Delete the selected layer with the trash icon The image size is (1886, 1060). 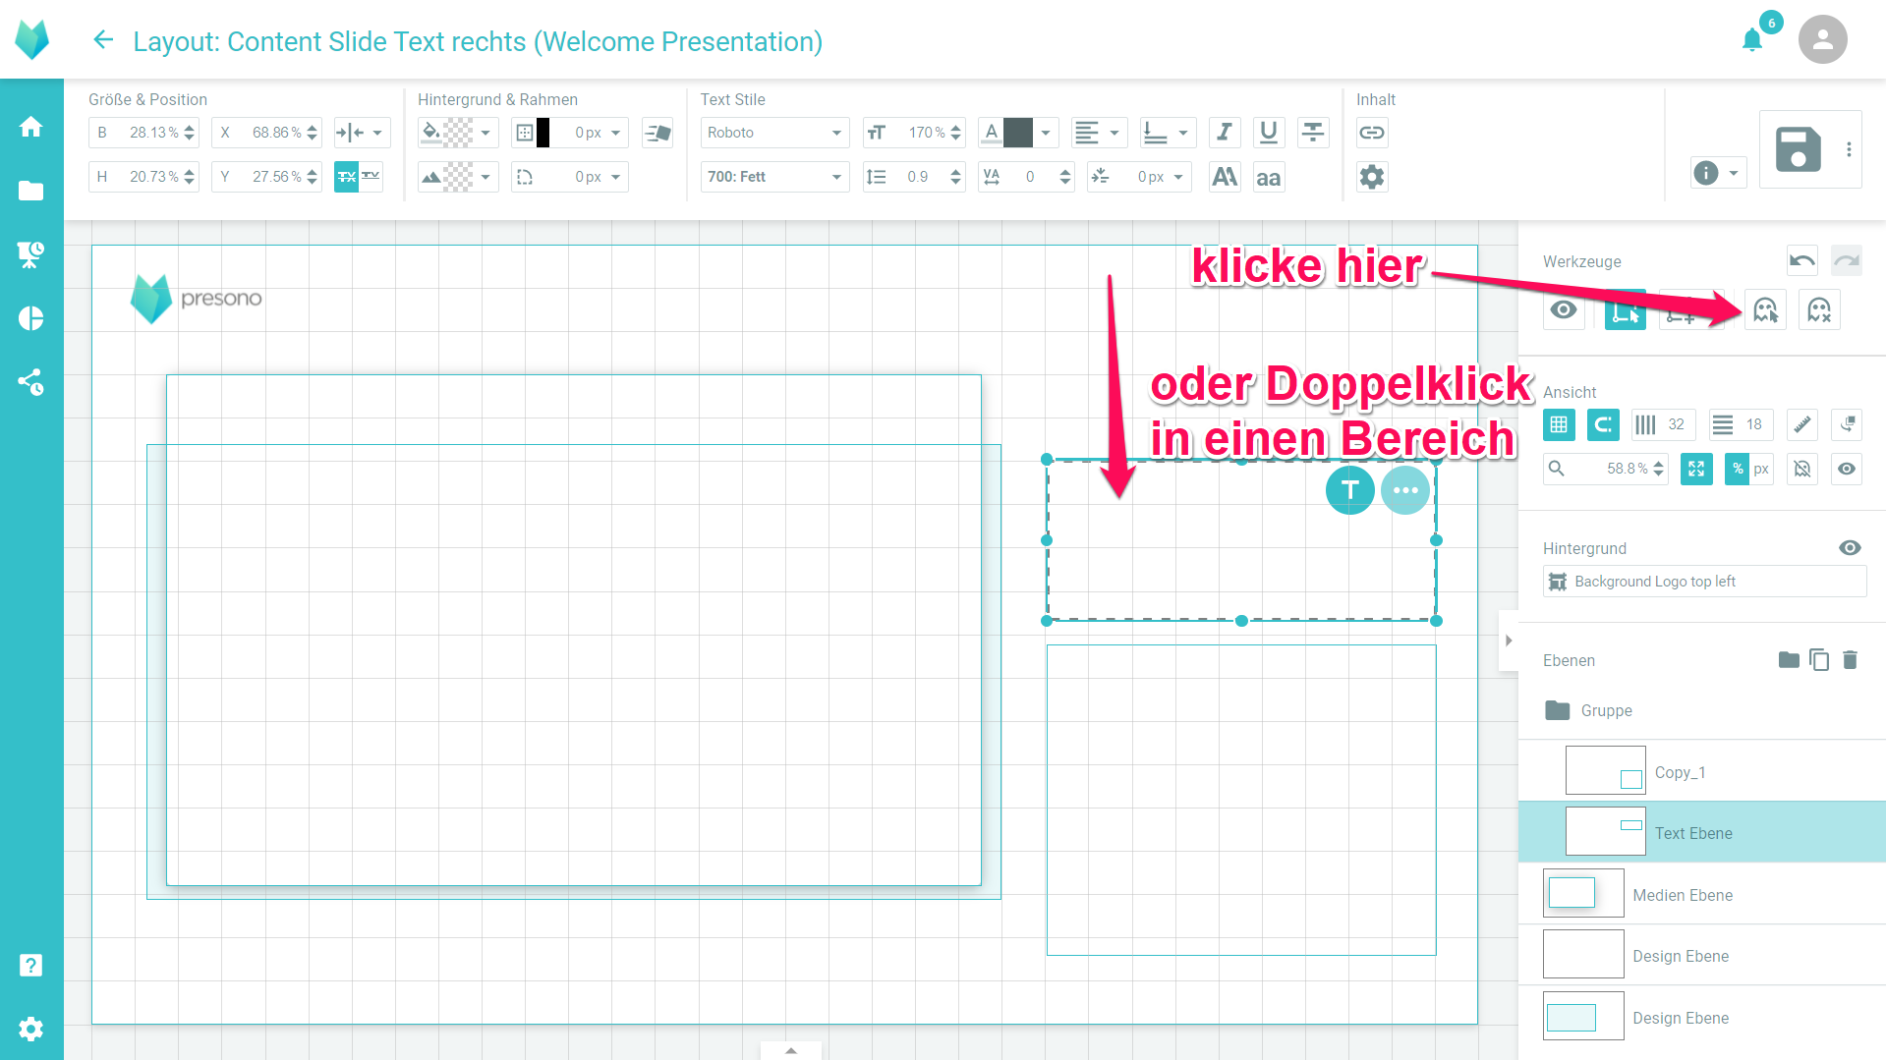click(x=1852, y=659)
